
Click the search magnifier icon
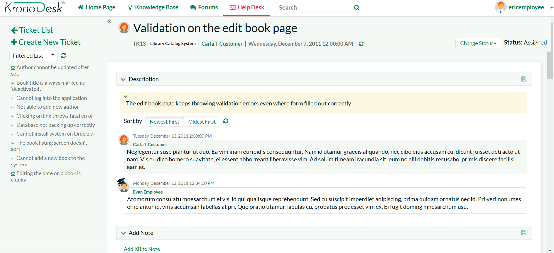click(357, 8)
